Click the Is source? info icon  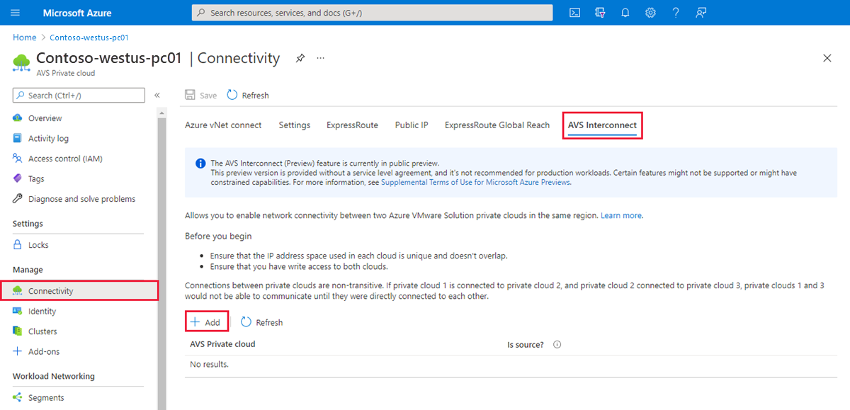tap(557, 345)
